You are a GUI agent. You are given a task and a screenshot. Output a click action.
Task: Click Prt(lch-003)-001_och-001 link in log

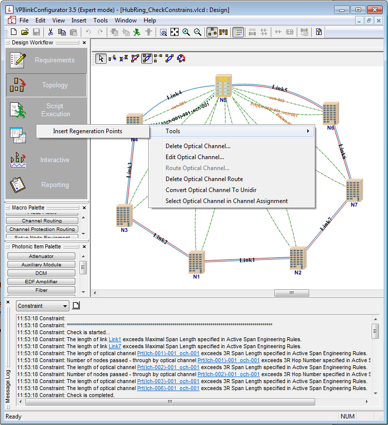click(168, 382)
